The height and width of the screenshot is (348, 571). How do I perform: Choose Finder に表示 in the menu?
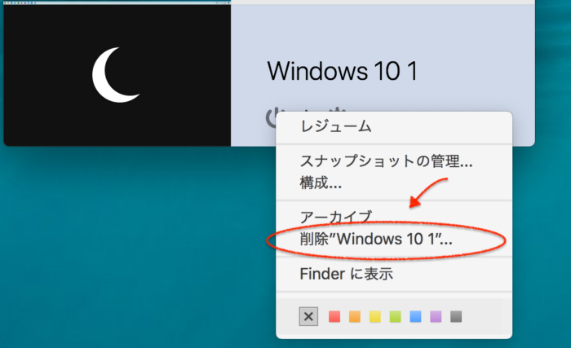[394, 274]
